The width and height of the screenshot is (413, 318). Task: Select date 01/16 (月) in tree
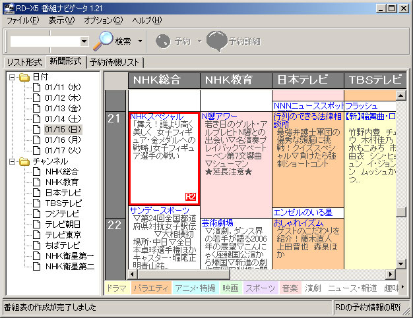[x=63, y=140]
